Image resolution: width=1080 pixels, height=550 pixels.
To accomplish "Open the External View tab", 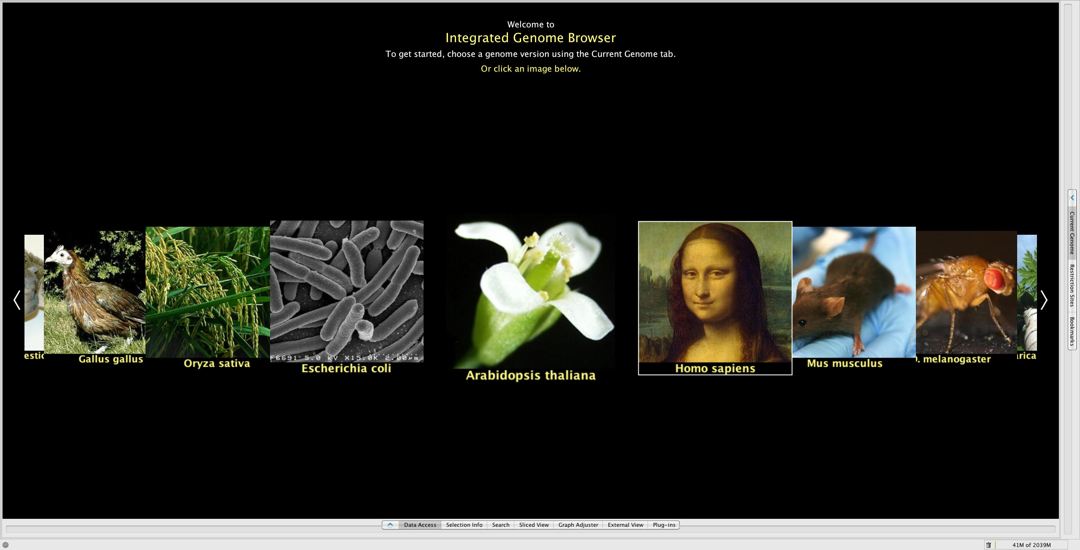I will 625,525.
